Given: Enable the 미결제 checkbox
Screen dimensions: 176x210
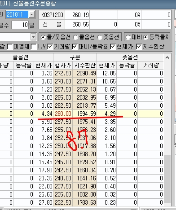Looking at the screenshot, I should (10, 47).
